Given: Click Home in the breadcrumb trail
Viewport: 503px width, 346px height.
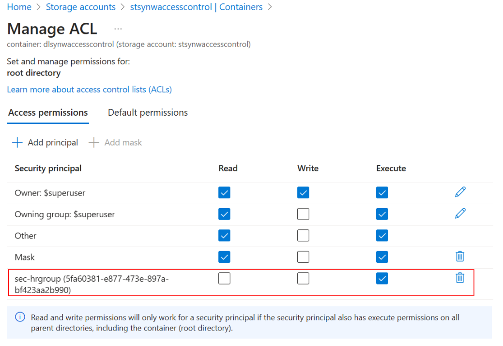Looking at the screenshot, I should pos(18,7).
